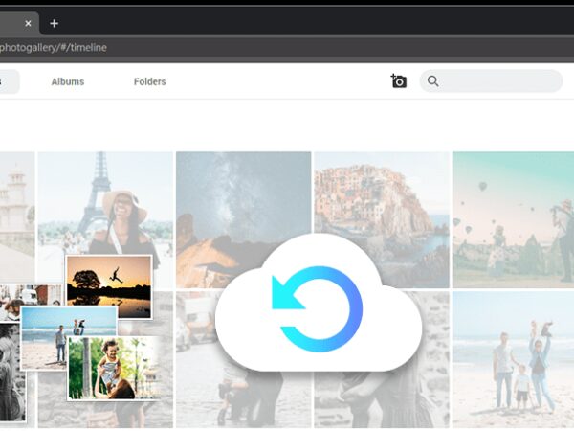Close the current browser tab
Viewport: 574px width, 431px height.
28,23
